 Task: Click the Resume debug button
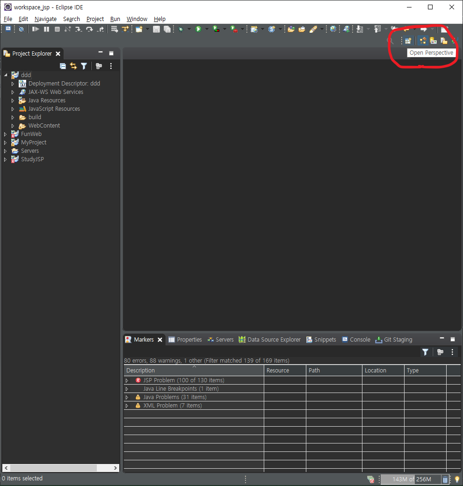click(36, 29)
